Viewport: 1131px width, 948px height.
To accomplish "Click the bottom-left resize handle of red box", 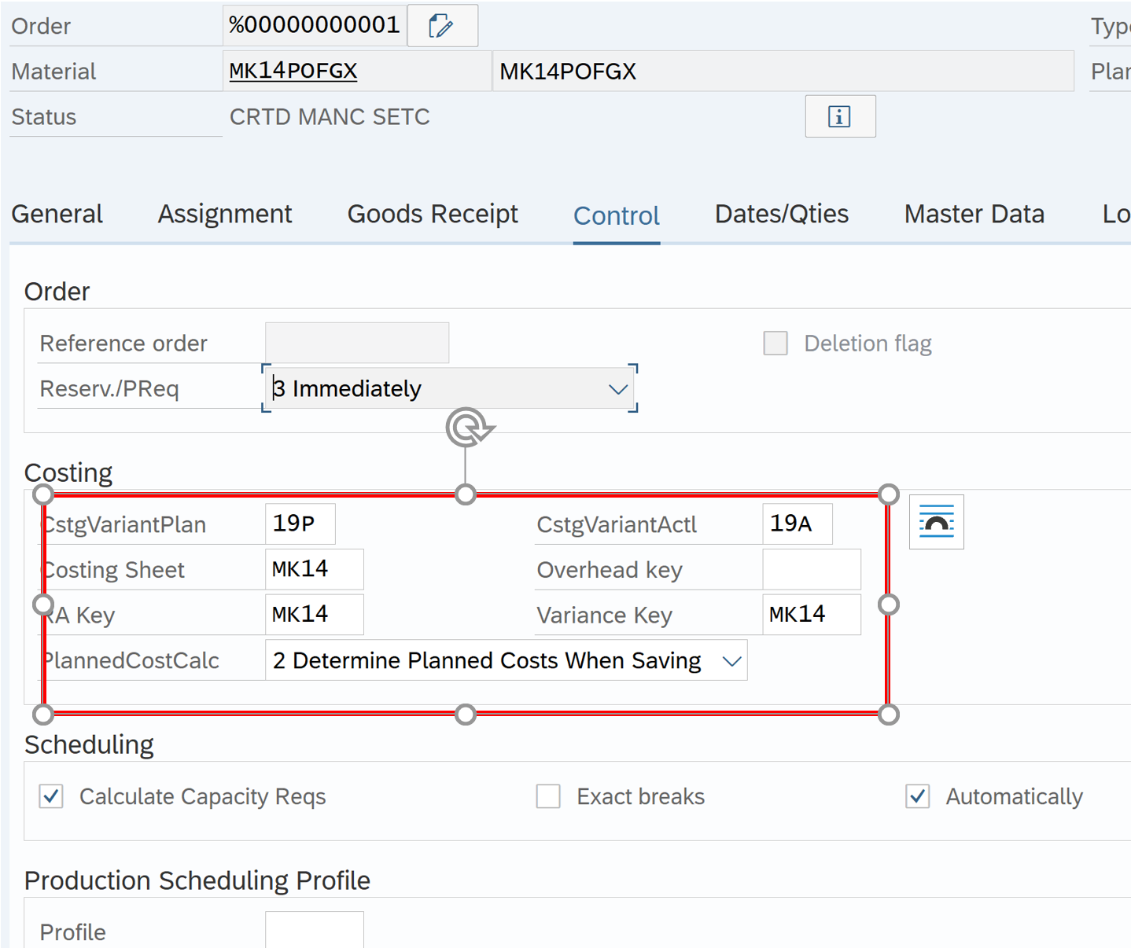I will pyautogui.click(x=43, y=715).
